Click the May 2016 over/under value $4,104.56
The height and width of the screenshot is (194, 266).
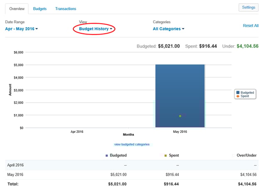[249, 174]
